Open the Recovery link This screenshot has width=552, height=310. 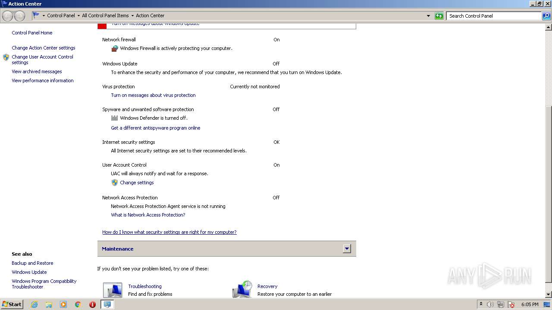(x=267, y=286)
